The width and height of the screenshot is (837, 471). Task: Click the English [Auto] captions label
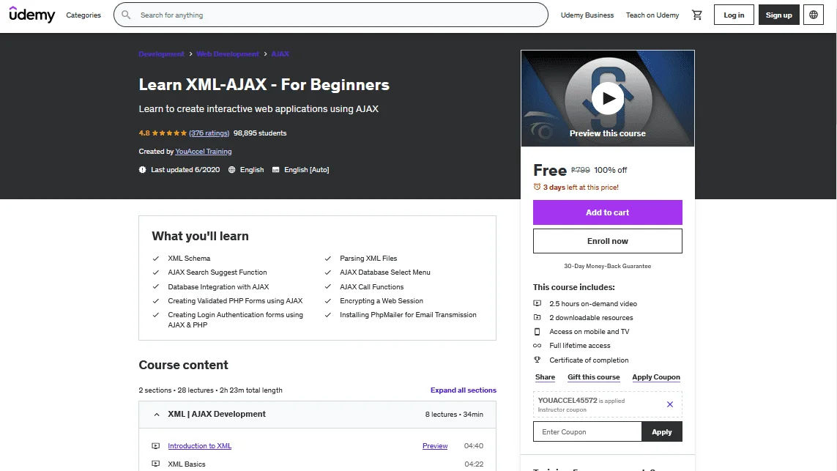[x=306, y=170]
